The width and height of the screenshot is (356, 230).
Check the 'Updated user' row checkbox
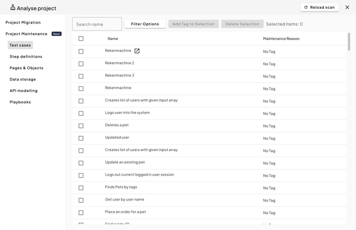[81, 138]
